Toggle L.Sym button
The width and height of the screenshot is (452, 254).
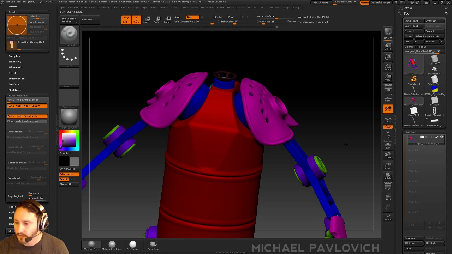point(388,120)
